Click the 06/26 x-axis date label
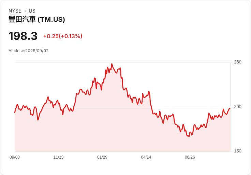This screenshot has height=175, width=251. click(190, 157)
